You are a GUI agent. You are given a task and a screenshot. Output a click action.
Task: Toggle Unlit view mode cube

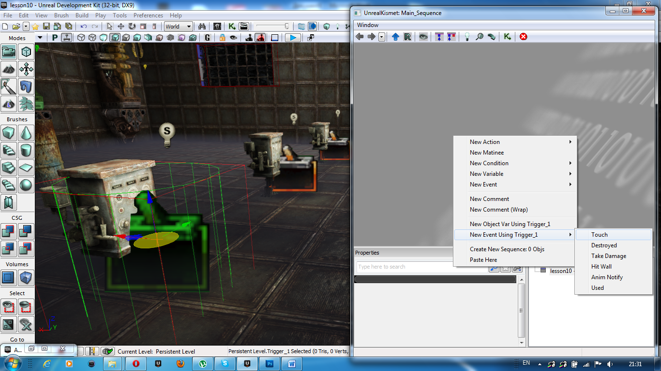pos(104,38)
